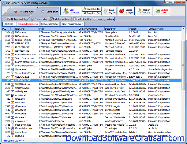Screen dimensions: 187x144
Task: Sort by CompanyName column header
Action: [165, 29]
